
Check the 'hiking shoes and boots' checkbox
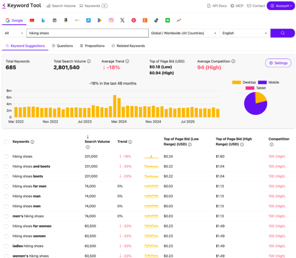(x=6, y=167)
